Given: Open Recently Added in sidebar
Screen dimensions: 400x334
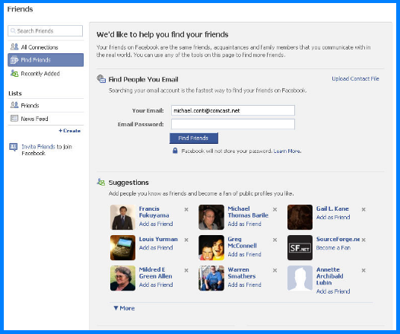Looking at the screenshot, I should [x=46, y=74].
